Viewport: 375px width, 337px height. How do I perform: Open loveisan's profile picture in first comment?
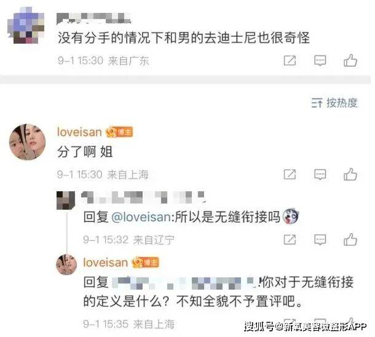27,142
